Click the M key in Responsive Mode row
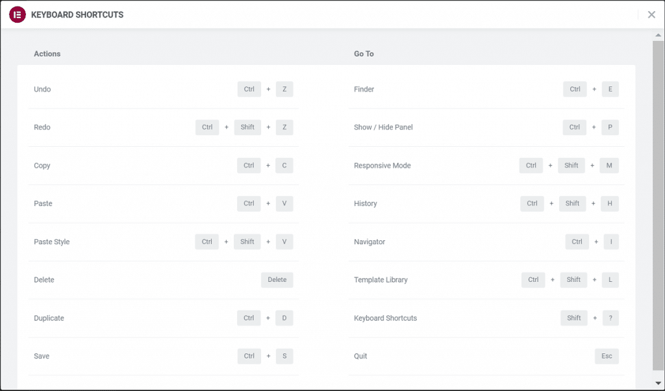Viewport: 665px width, 391px height. [x=609, y=166]
